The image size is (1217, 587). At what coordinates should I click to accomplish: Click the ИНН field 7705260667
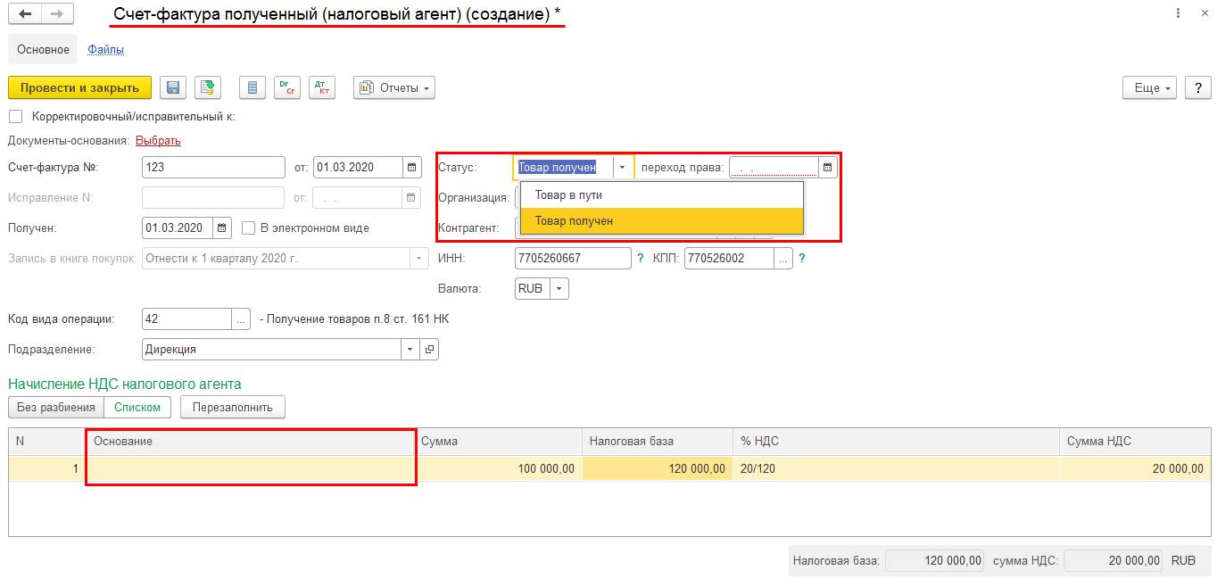click(x=573, y=259)
